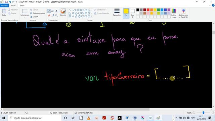
Task: Switch to the Exibir tab
Action: [x=22, y=5]
